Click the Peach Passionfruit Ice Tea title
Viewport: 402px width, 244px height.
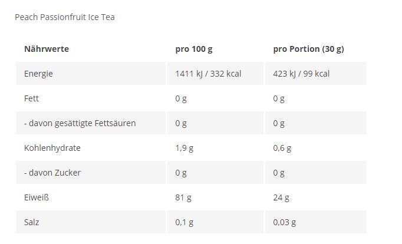coord(65,17)
